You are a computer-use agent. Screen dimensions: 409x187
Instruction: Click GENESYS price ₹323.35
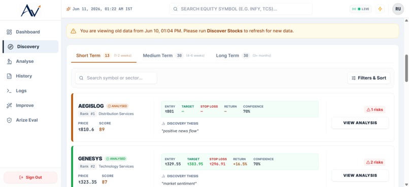[x=87, y=182]
